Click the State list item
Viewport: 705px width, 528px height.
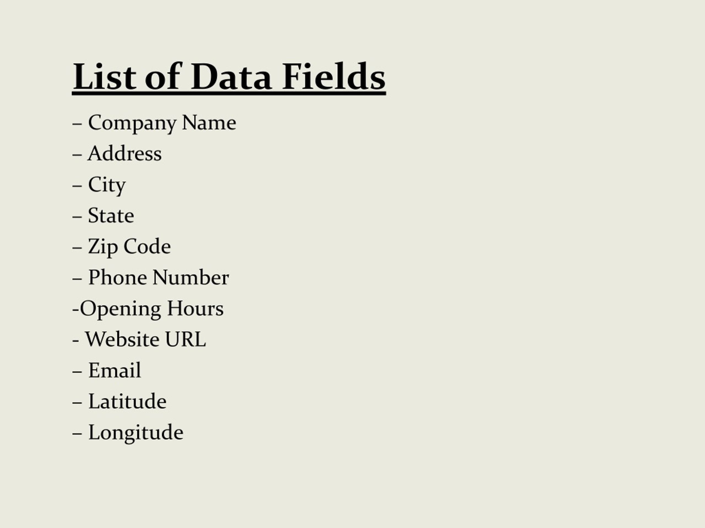coord(103,216)
